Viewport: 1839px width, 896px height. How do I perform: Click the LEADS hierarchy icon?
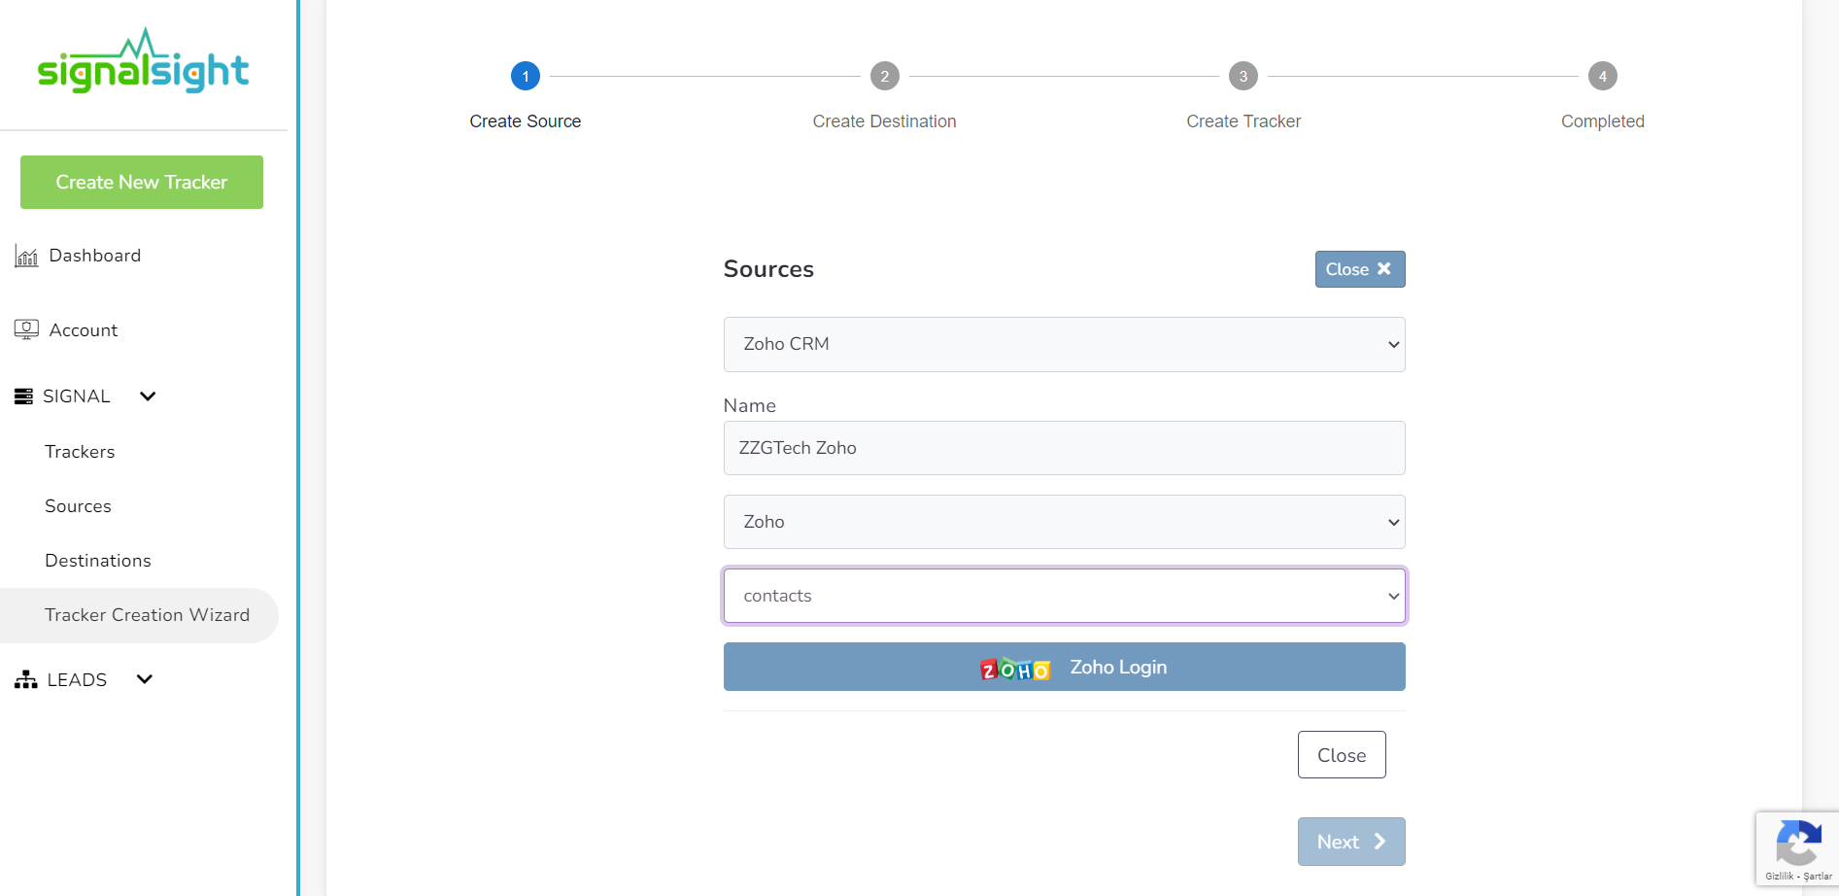tap(26, 679)
